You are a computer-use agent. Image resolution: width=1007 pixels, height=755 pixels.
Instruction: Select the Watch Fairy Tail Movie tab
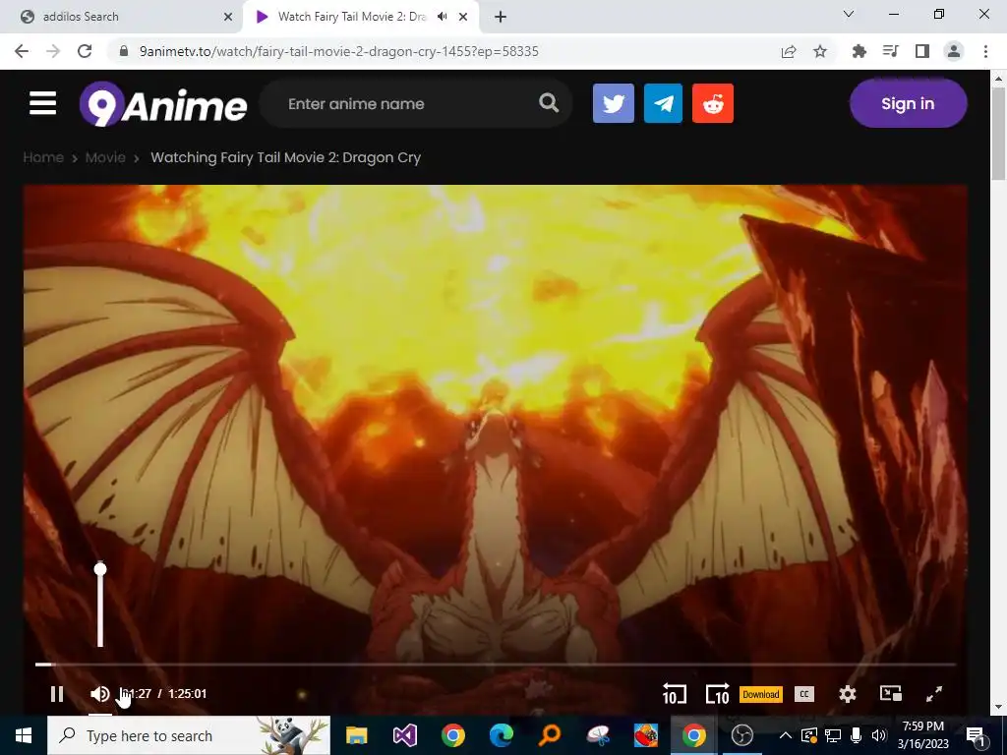pos(352,17)
